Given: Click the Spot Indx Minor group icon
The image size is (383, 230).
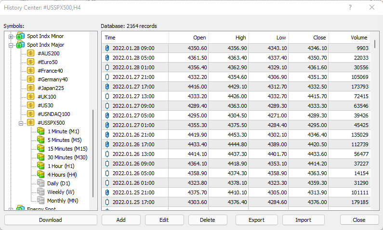Looking at the screenshot, I should tap(21, 36).
